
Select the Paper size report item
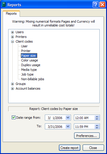29,56
